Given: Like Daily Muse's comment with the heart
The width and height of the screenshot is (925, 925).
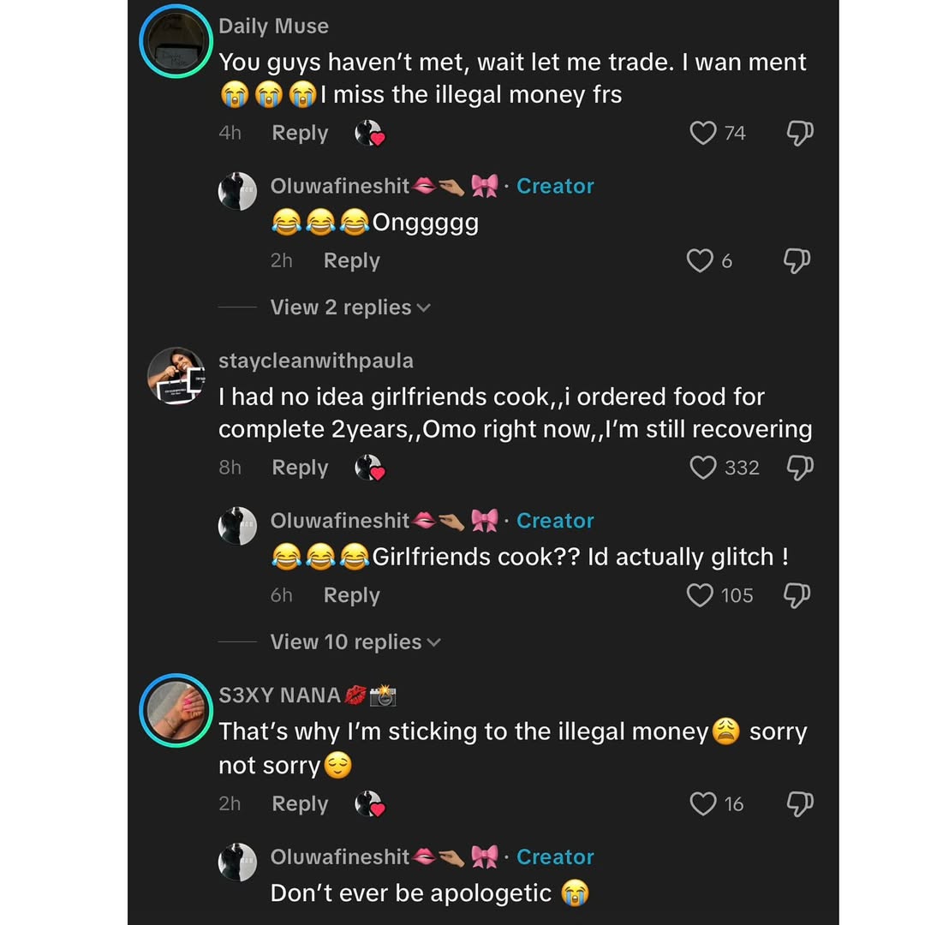Looking at the screenshot, I should [x=703, y=133].
